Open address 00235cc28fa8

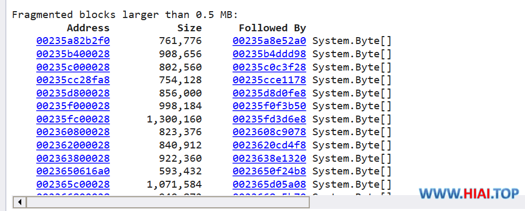73,80
